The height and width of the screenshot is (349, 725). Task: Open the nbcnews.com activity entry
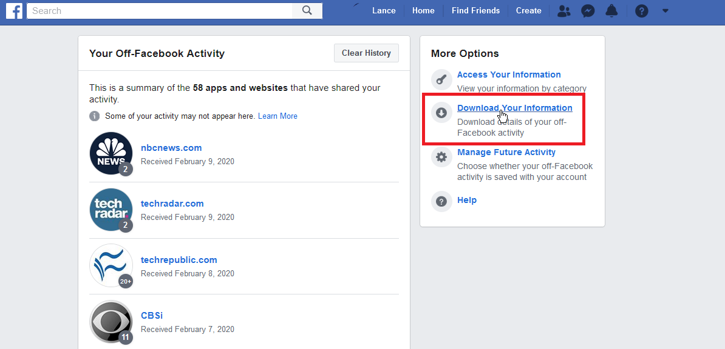pos(171,148)
